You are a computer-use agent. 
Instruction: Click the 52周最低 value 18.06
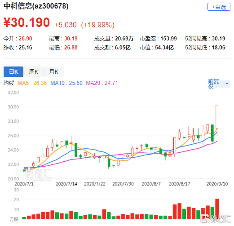218,48
